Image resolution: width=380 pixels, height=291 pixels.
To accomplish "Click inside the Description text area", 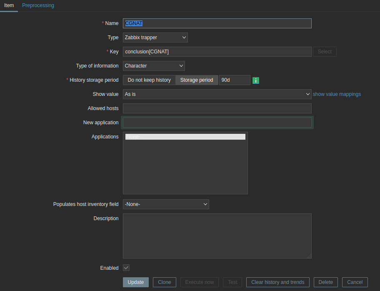I will tap(217, 236).
